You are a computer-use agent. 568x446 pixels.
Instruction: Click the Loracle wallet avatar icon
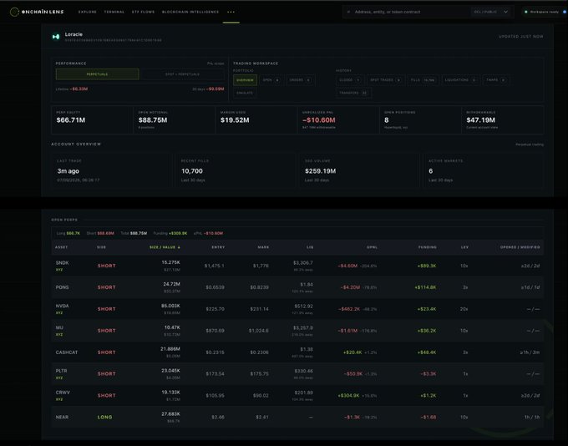pyautogui.click(x=56, y=37)
